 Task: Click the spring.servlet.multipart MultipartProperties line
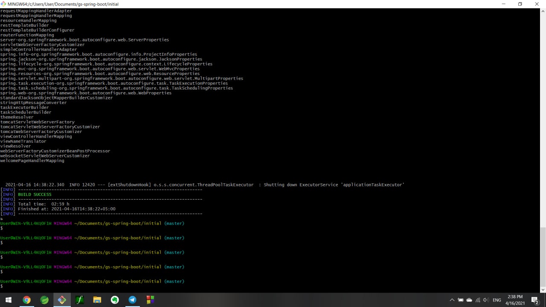click(x=122, y=78)
